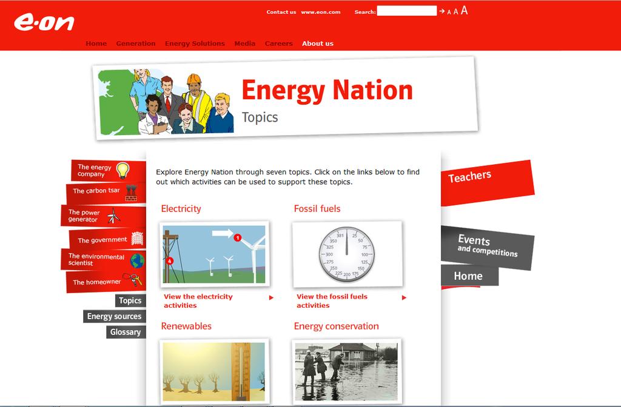Open Events and competitions section
Screen dimensions: 621x407
point(488,248)
